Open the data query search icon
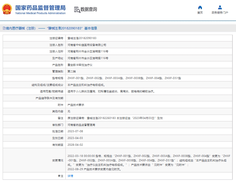Image resolution: width=236 pixels, height=181 pixels. (77, 10)
